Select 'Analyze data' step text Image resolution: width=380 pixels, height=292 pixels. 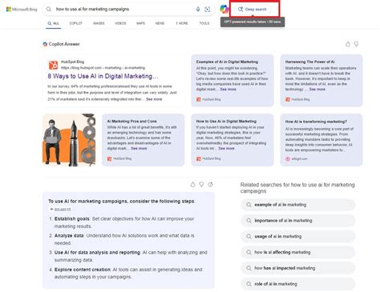[69, 236]
